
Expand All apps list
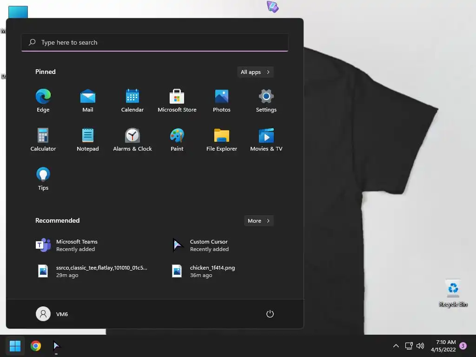click(255, 72)
